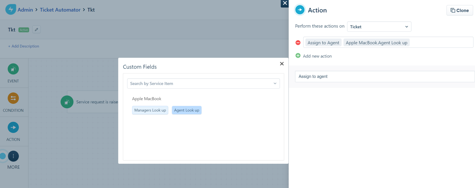The height and width of the screenshot is (188, 475).
Task: Select the ACTION node icon in sidebar
Action: point(13,128)
